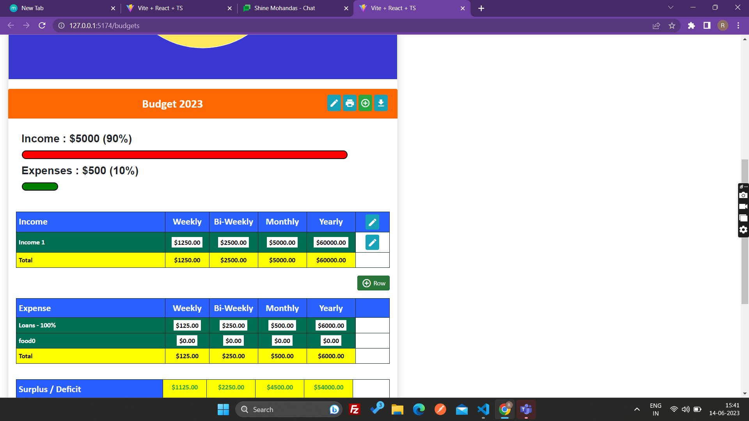The image size is (749, 421).
Task: Open Visual Studio Code from the taskbar
Action: point(483,409)
